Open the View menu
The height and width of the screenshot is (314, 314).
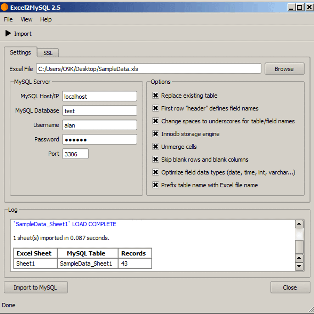tap(26, 19)
